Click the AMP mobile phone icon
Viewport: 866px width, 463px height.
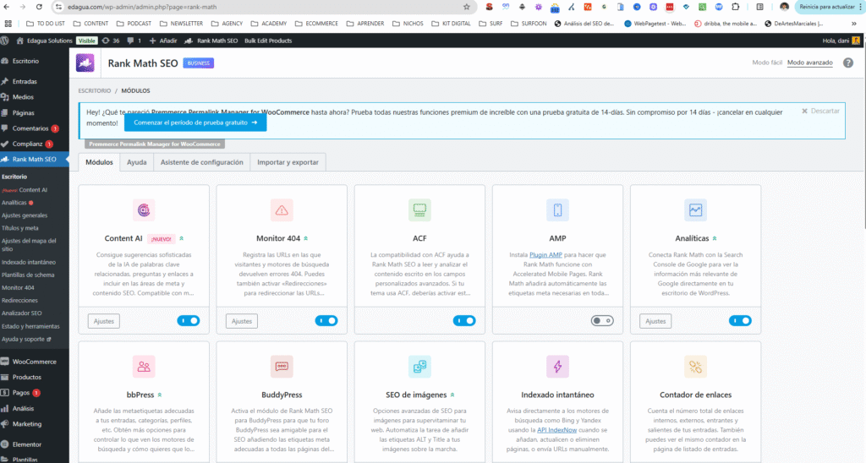tap(557, 210)
